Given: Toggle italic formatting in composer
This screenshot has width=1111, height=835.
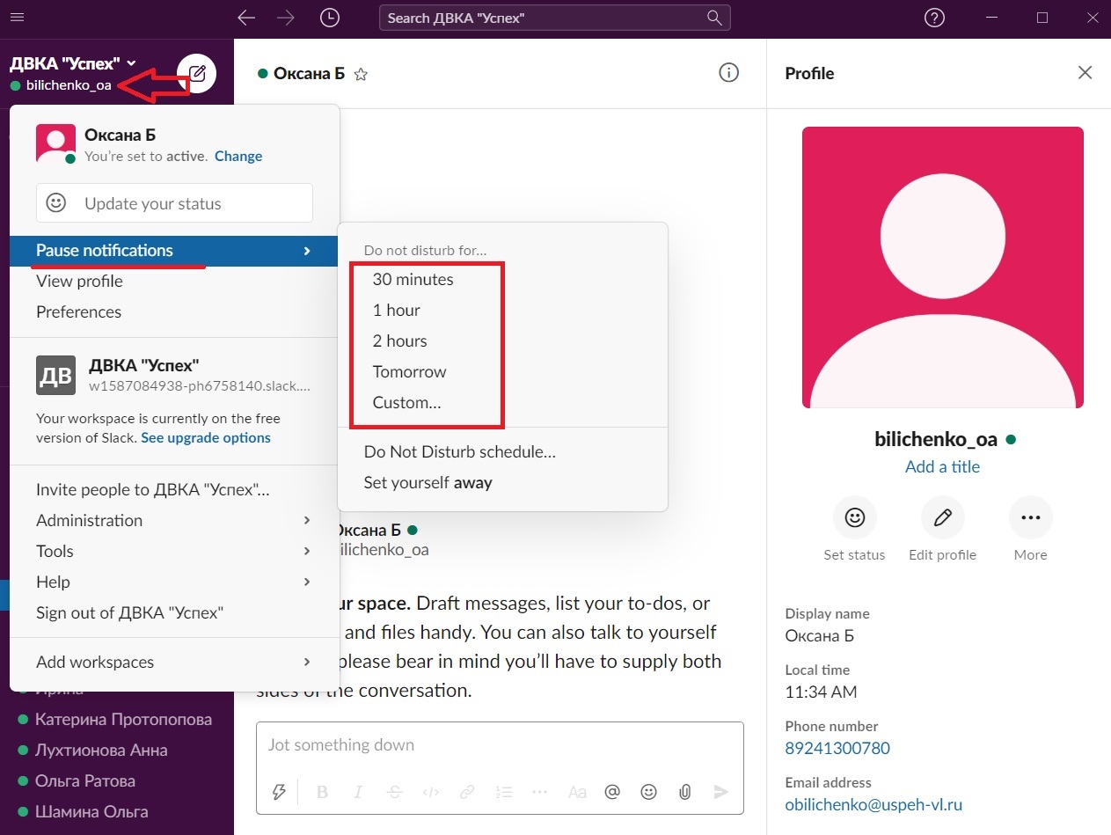Looking at the screenshot, I should click(358, 792).
